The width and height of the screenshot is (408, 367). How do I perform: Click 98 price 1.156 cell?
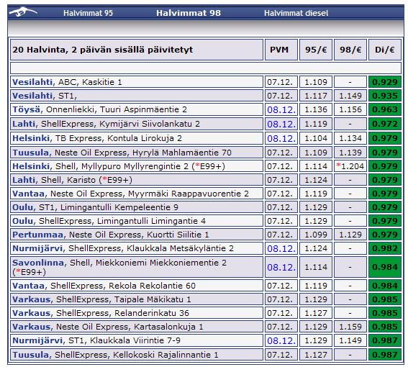point(350,109)
